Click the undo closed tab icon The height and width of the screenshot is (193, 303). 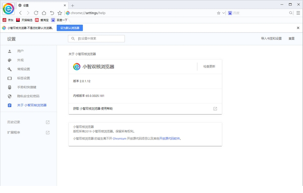[52, 13]
